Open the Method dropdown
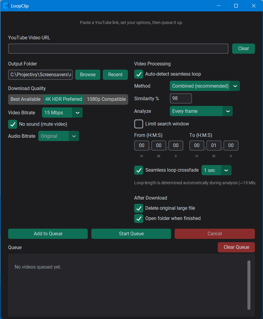 coord(205,86)
